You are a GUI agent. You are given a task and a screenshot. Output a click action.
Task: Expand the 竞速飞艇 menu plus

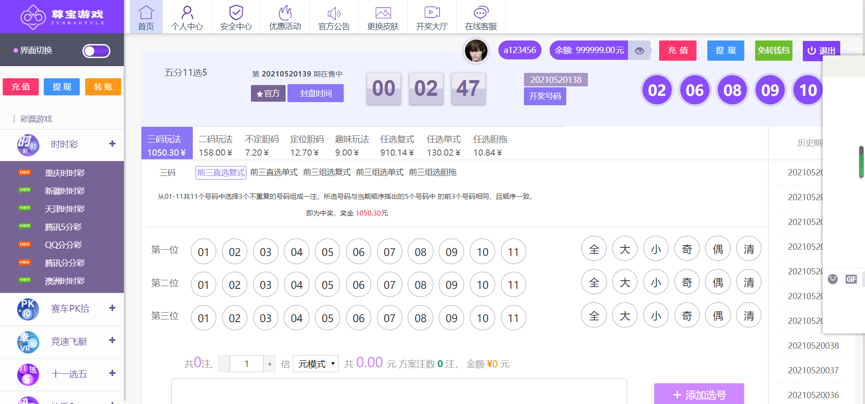(x=112, y=340)
